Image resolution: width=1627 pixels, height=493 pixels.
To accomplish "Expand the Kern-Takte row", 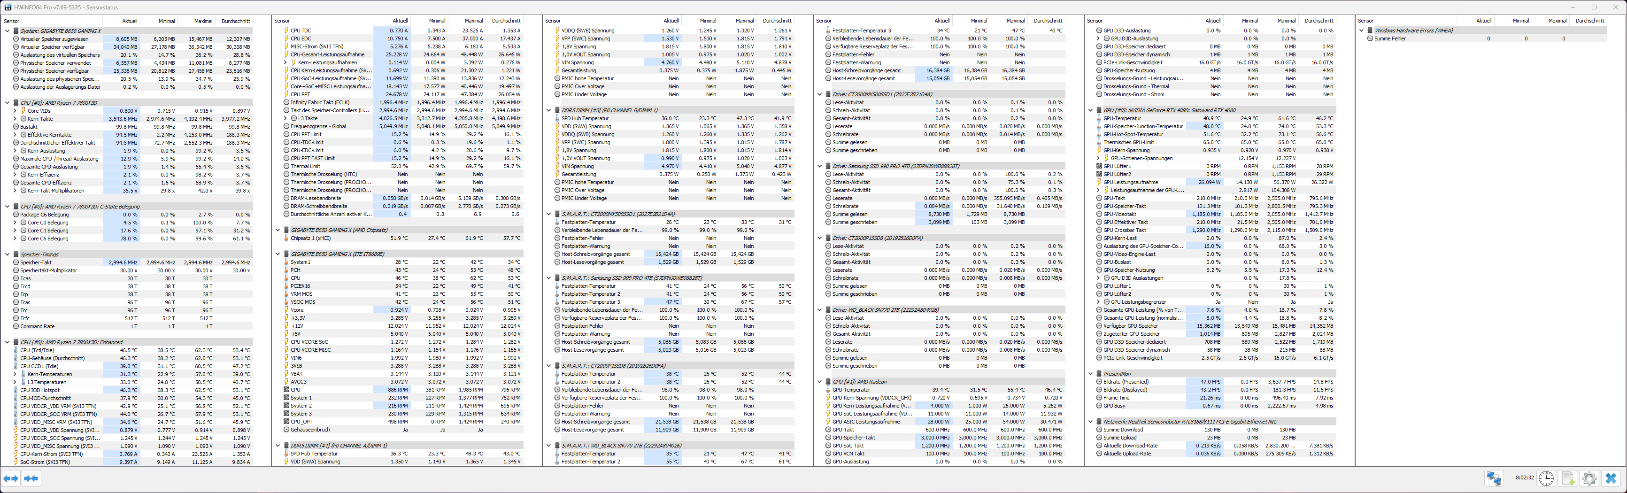I will 15,119.
